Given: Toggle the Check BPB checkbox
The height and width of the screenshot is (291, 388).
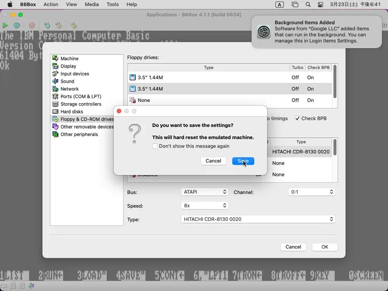Looking at the screenshot, I should point(297,119).
